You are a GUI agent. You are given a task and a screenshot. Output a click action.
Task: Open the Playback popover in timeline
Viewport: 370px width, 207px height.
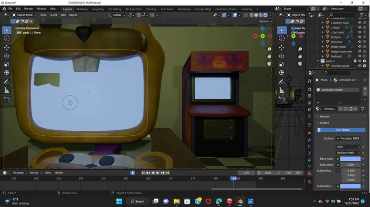point(20,173)
